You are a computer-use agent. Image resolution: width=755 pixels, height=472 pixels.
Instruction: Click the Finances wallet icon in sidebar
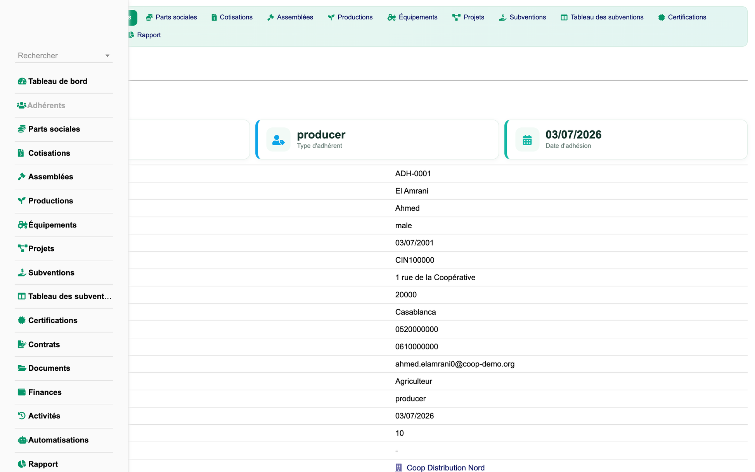(22, 392)
